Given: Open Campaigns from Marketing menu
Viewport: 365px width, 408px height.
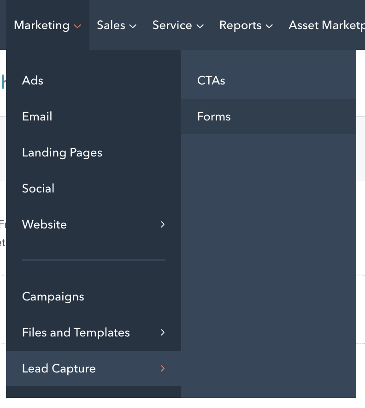Looking at the screenshot, I should tap(94, 296).
